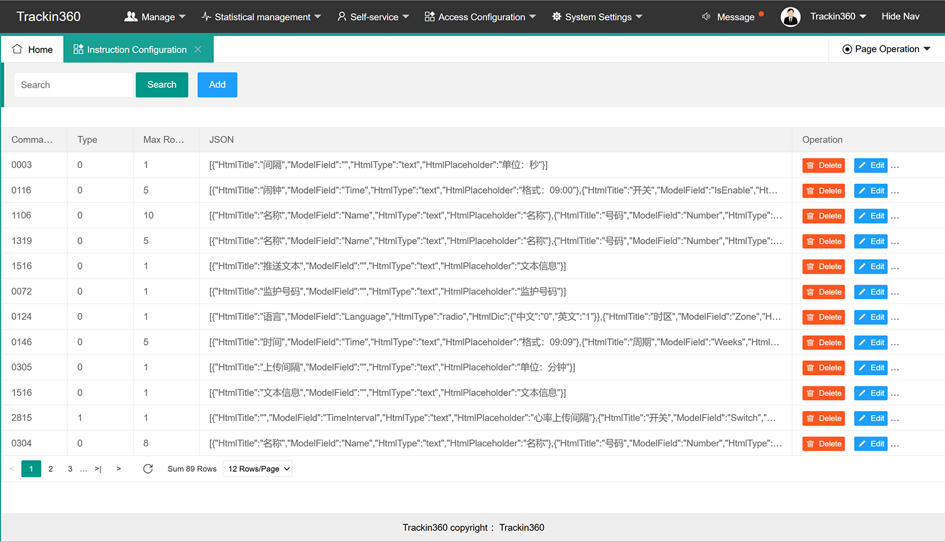Click the System Settings gear icon
The width and height of the screenshot is (945, 542).
pyautogui.click(x=557, y=17)
